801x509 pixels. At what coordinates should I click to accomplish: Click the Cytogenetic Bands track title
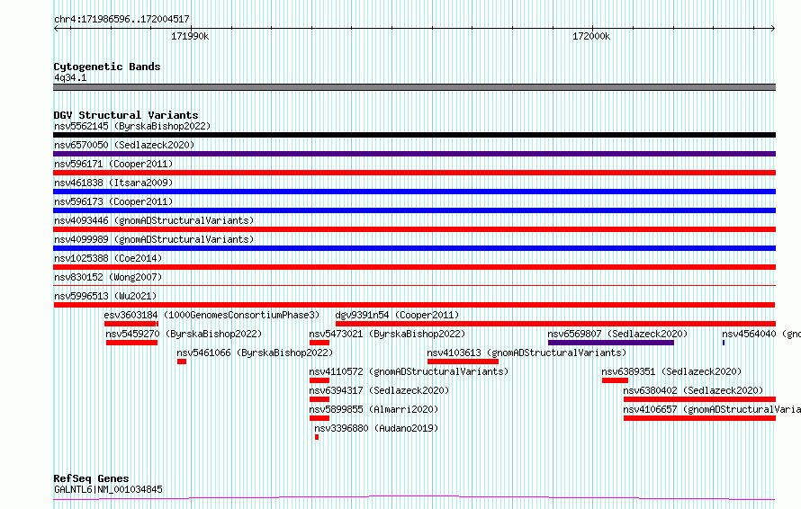pos(107,67)
